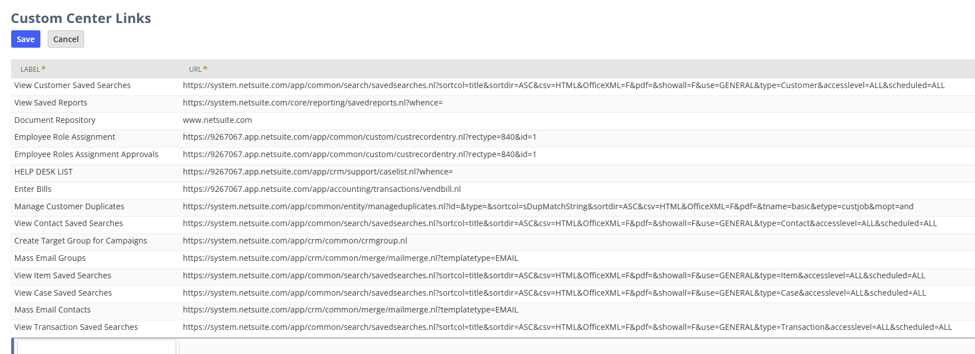975x354 pixels.
Task: Edit the www.netsuite.com URL cell
Action: pyautogui.click(x=218, y=121)
